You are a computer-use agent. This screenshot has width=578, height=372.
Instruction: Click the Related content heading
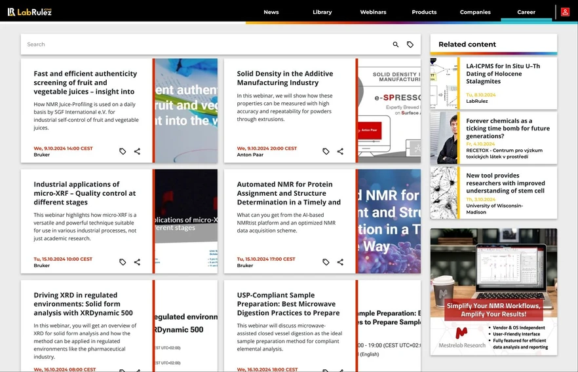(467, 44)
